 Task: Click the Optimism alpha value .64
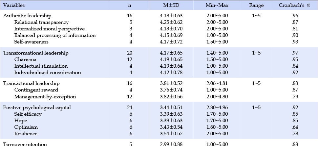tap(294, 127)
